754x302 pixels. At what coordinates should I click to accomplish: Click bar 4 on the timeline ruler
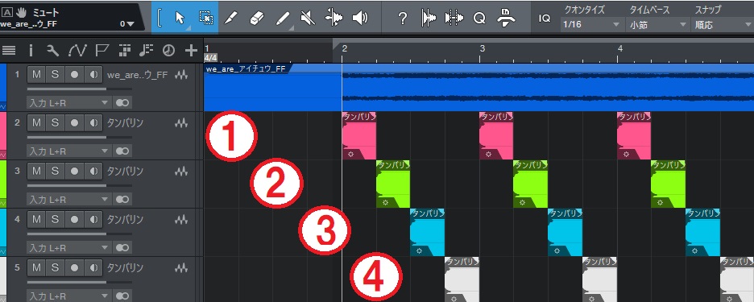pyautogui.click(x=619, y=48)
